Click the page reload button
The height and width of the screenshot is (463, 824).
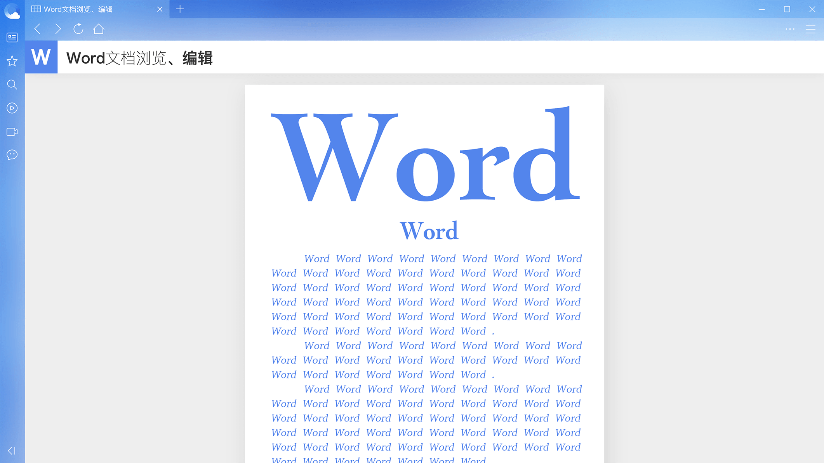click(x=79, y=29)
